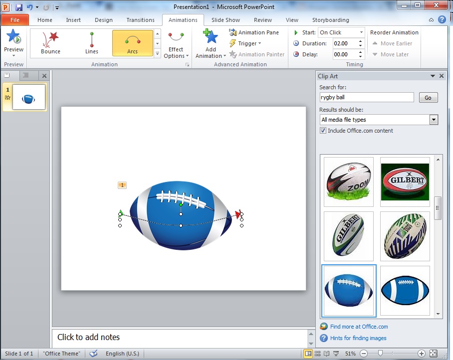Open the Start On Click dropdown

[x=361, y=32]
